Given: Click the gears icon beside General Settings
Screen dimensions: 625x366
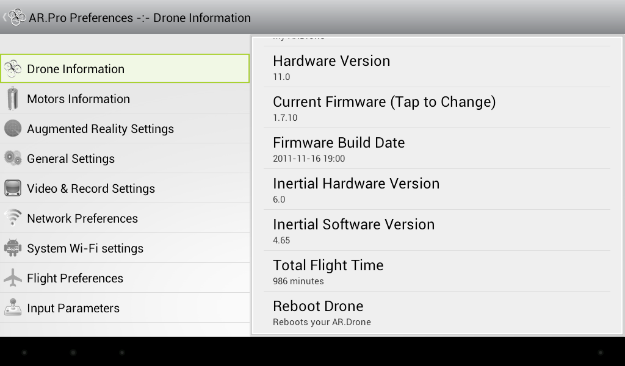Looking at the screenshot, I should point(13,158).
